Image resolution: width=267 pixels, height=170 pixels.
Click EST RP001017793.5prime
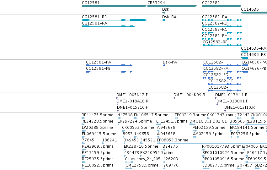(204, 150)
